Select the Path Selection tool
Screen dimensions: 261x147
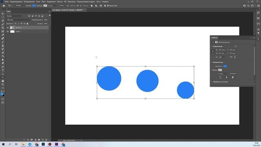[3, 73]
